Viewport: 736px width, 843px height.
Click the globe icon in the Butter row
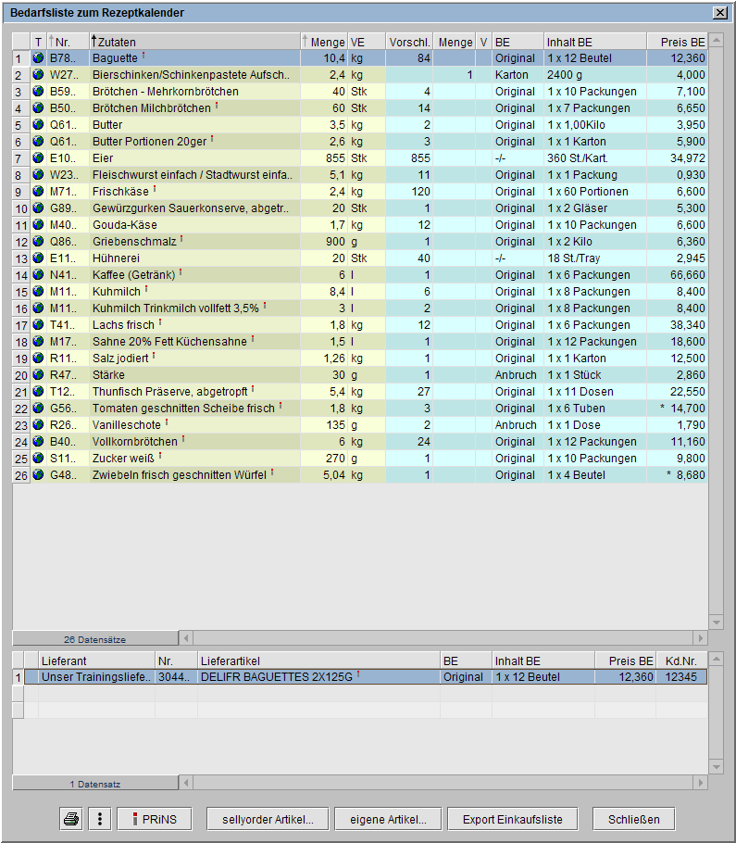[x=38, y=125]
